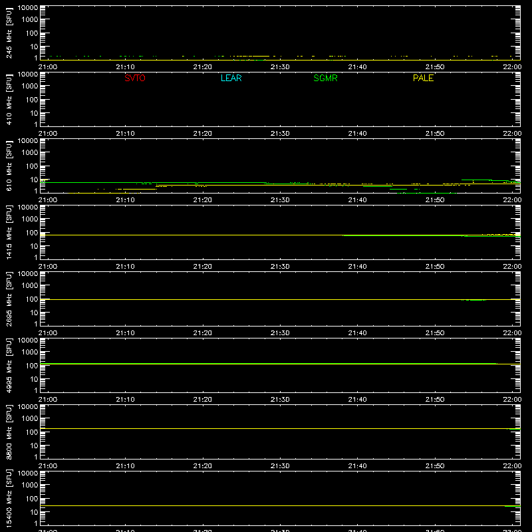Click 21:20 time label of 4995 MHz plot
Viewport: 532px width, 532px height.
coord(203,400)
